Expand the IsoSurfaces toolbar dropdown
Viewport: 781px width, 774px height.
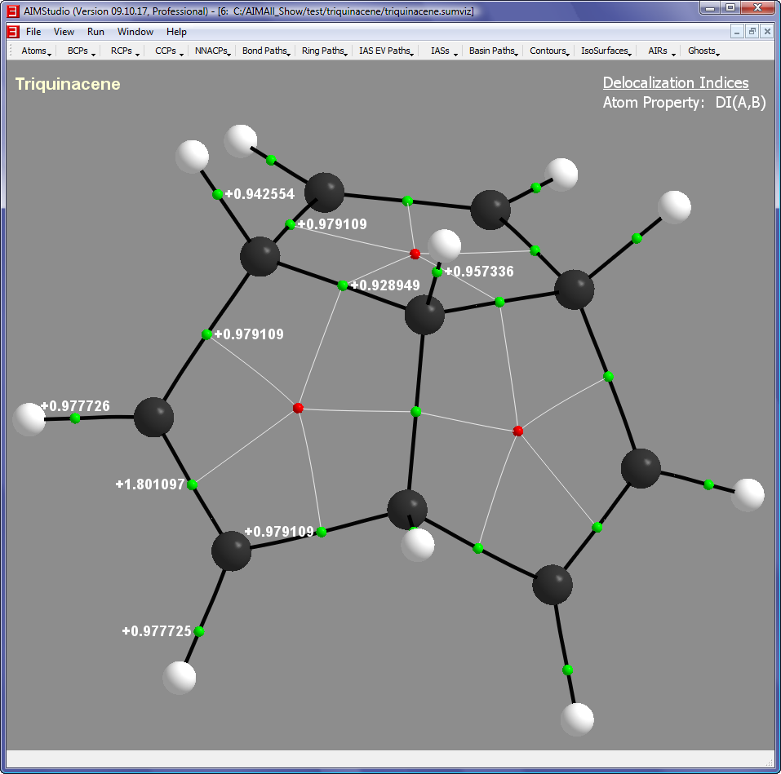[x=606, y=51]
